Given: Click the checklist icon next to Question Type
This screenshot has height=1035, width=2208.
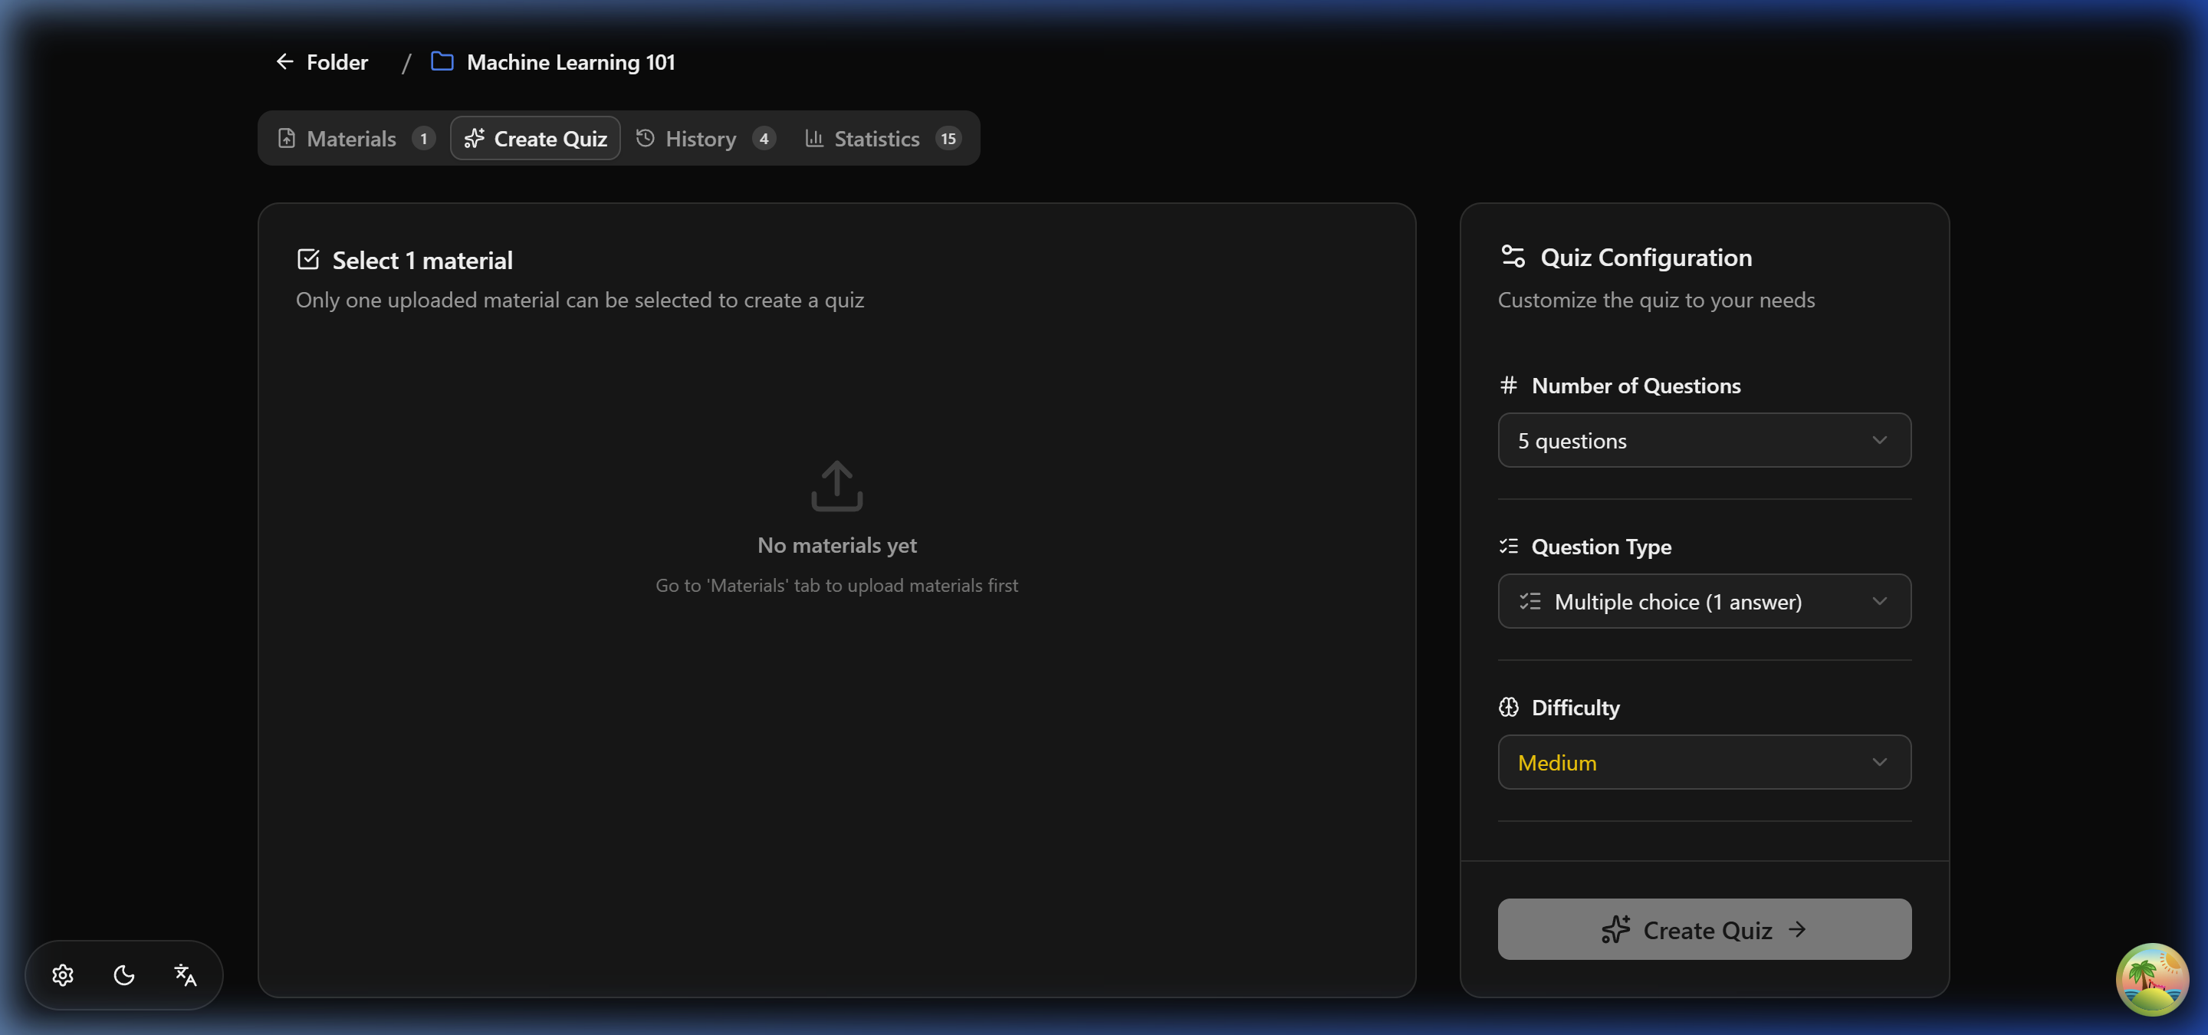Looking at the screenshot, I should [1510, 546].
